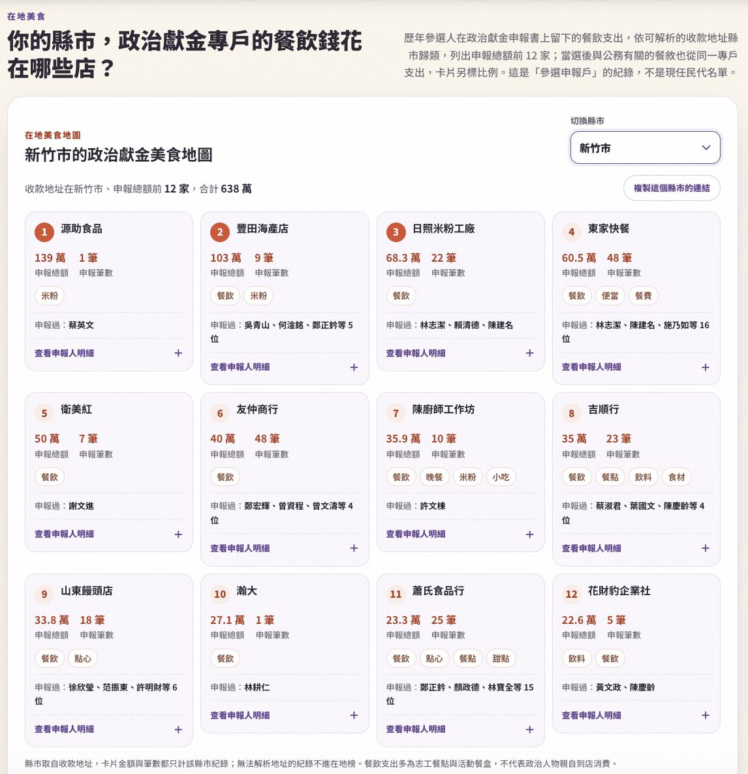Click shop name 源助食品

pos(82,228)
